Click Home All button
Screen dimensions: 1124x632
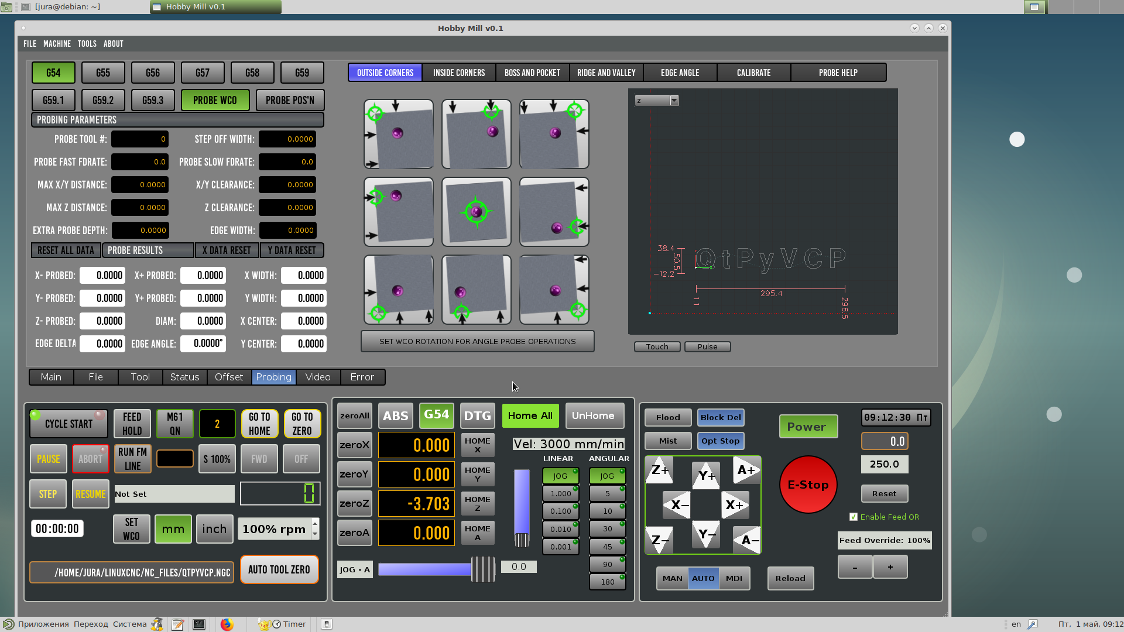click(x=530, y=415)
